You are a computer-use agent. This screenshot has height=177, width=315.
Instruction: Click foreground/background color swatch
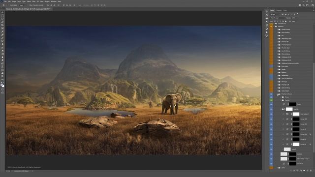point(2,85)
